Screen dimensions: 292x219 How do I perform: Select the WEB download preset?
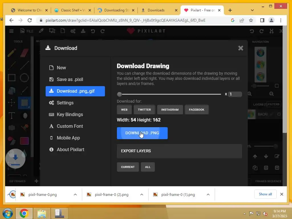[x=124, y=109]
